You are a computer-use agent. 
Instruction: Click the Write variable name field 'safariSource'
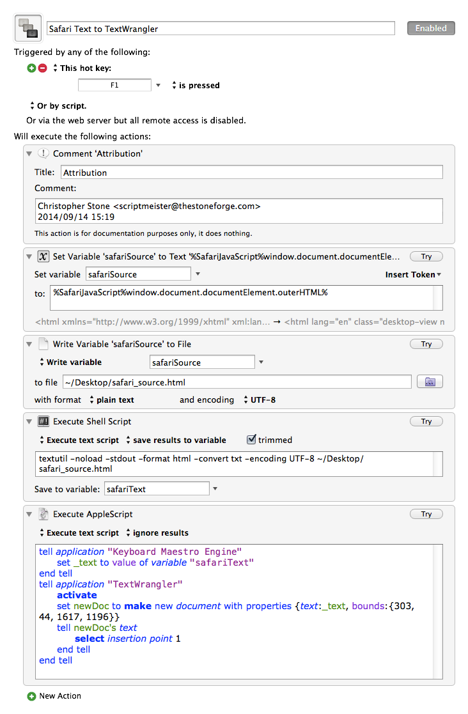coord(202,362)
